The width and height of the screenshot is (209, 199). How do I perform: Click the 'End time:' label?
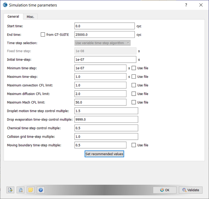(x=14, y=35)
